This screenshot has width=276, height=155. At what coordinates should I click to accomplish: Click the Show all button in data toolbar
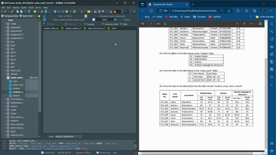pos(70,24)
